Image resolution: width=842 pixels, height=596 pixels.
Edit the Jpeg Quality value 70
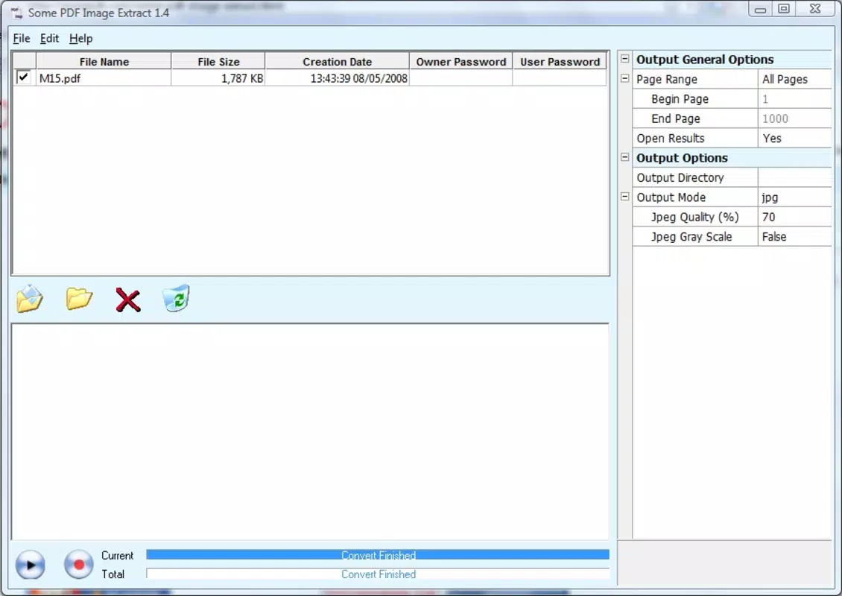795,217
